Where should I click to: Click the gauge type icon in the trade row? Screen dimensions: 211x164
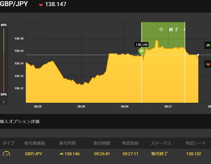pyautogui.click(x=7, y=153)
